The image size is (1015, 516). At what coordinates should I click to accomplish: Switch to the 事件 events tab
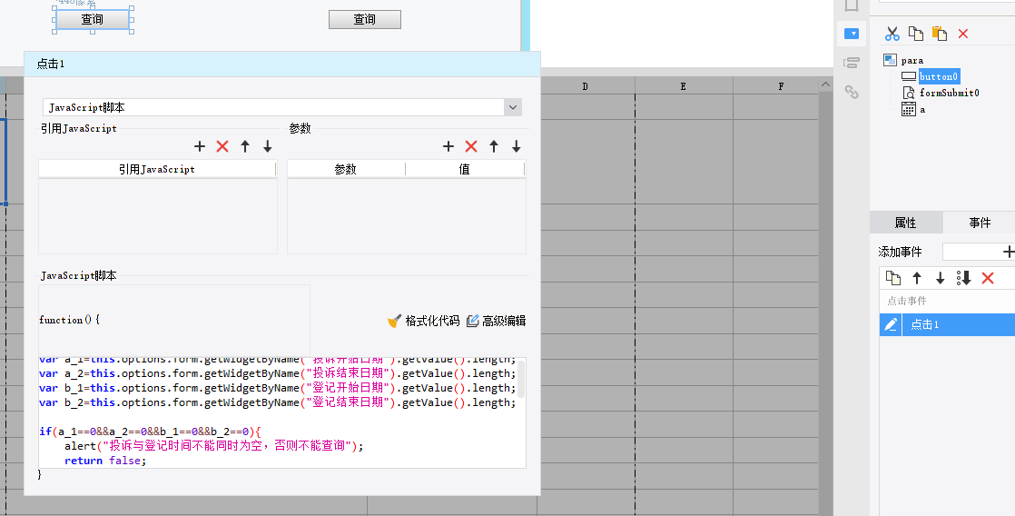pyautogui.click(x=980, y=223)
